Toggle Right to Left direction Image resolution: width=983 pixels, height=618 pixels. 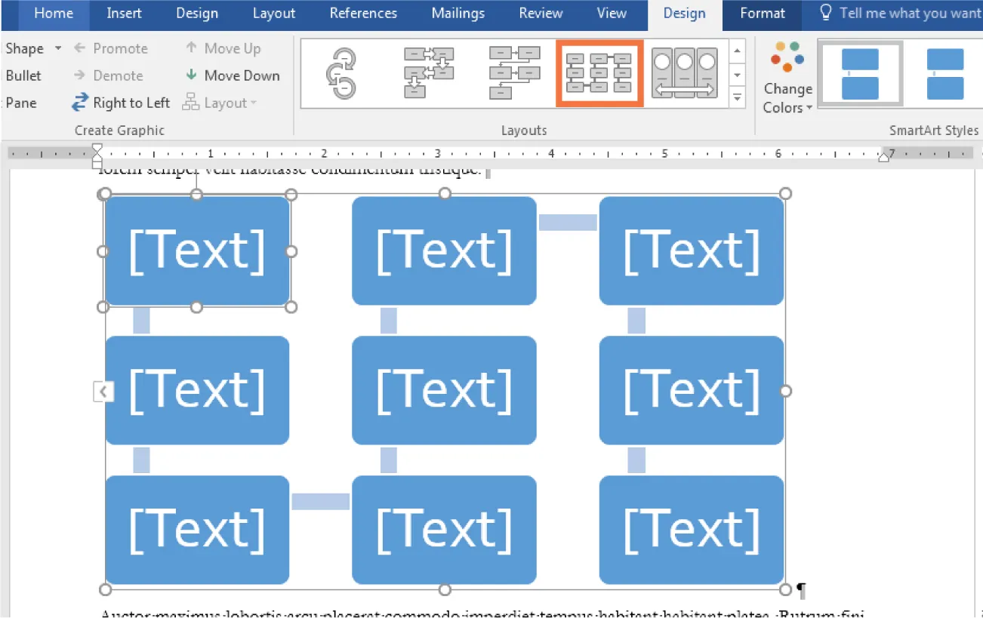(120, 103)
